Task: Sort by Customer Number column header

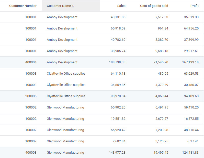Action: [23, 6]
